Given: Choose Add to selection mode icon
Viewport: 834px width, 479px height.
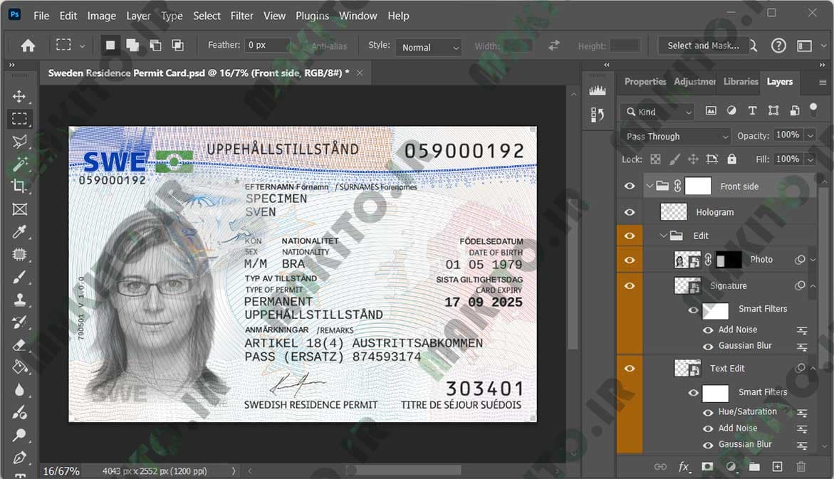Looking at the screenshot, I should tap(132, 45).
